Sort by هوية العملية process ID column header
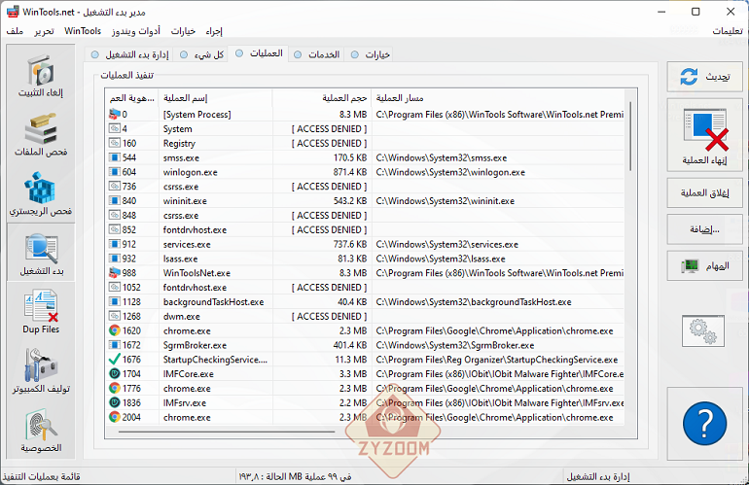749x485 pixels. 132,98
